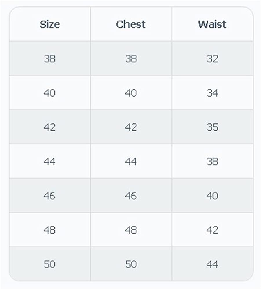Select size 38 cell in Size column
261x289 pixels.
[x=50, y=59]
